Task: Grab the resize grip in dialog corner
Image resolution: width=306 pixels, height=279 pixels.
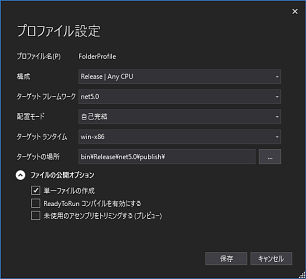Action: pos(302,275)
